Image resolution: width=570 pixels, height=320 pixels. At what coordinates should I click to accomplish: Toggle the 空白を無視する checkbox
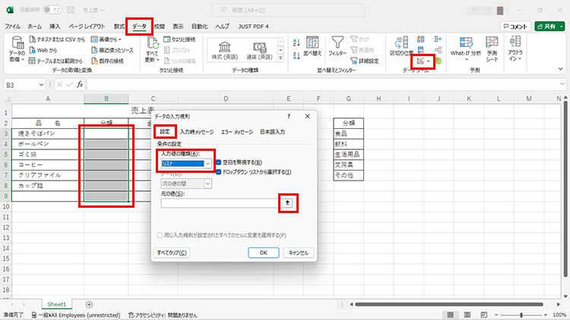(219, 162)
